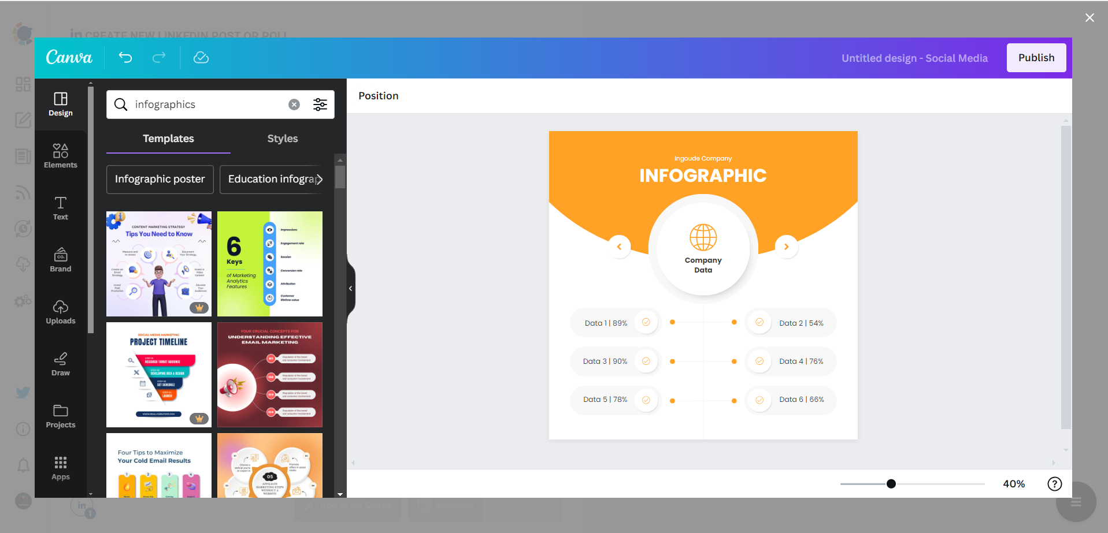Adjust the 40% zoom slider
This screenshot has height=533, width=1108.
[x=891, y=484]
